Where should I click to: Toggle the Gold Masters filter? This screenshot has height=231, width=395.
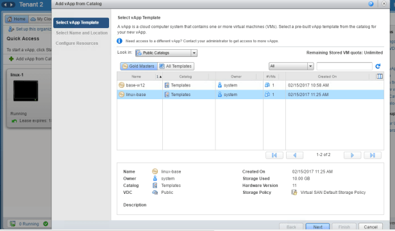point(139,66)
